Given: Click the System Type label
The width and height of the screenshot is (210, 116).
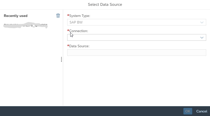Looking at the screenshot, I should (80, 16).
